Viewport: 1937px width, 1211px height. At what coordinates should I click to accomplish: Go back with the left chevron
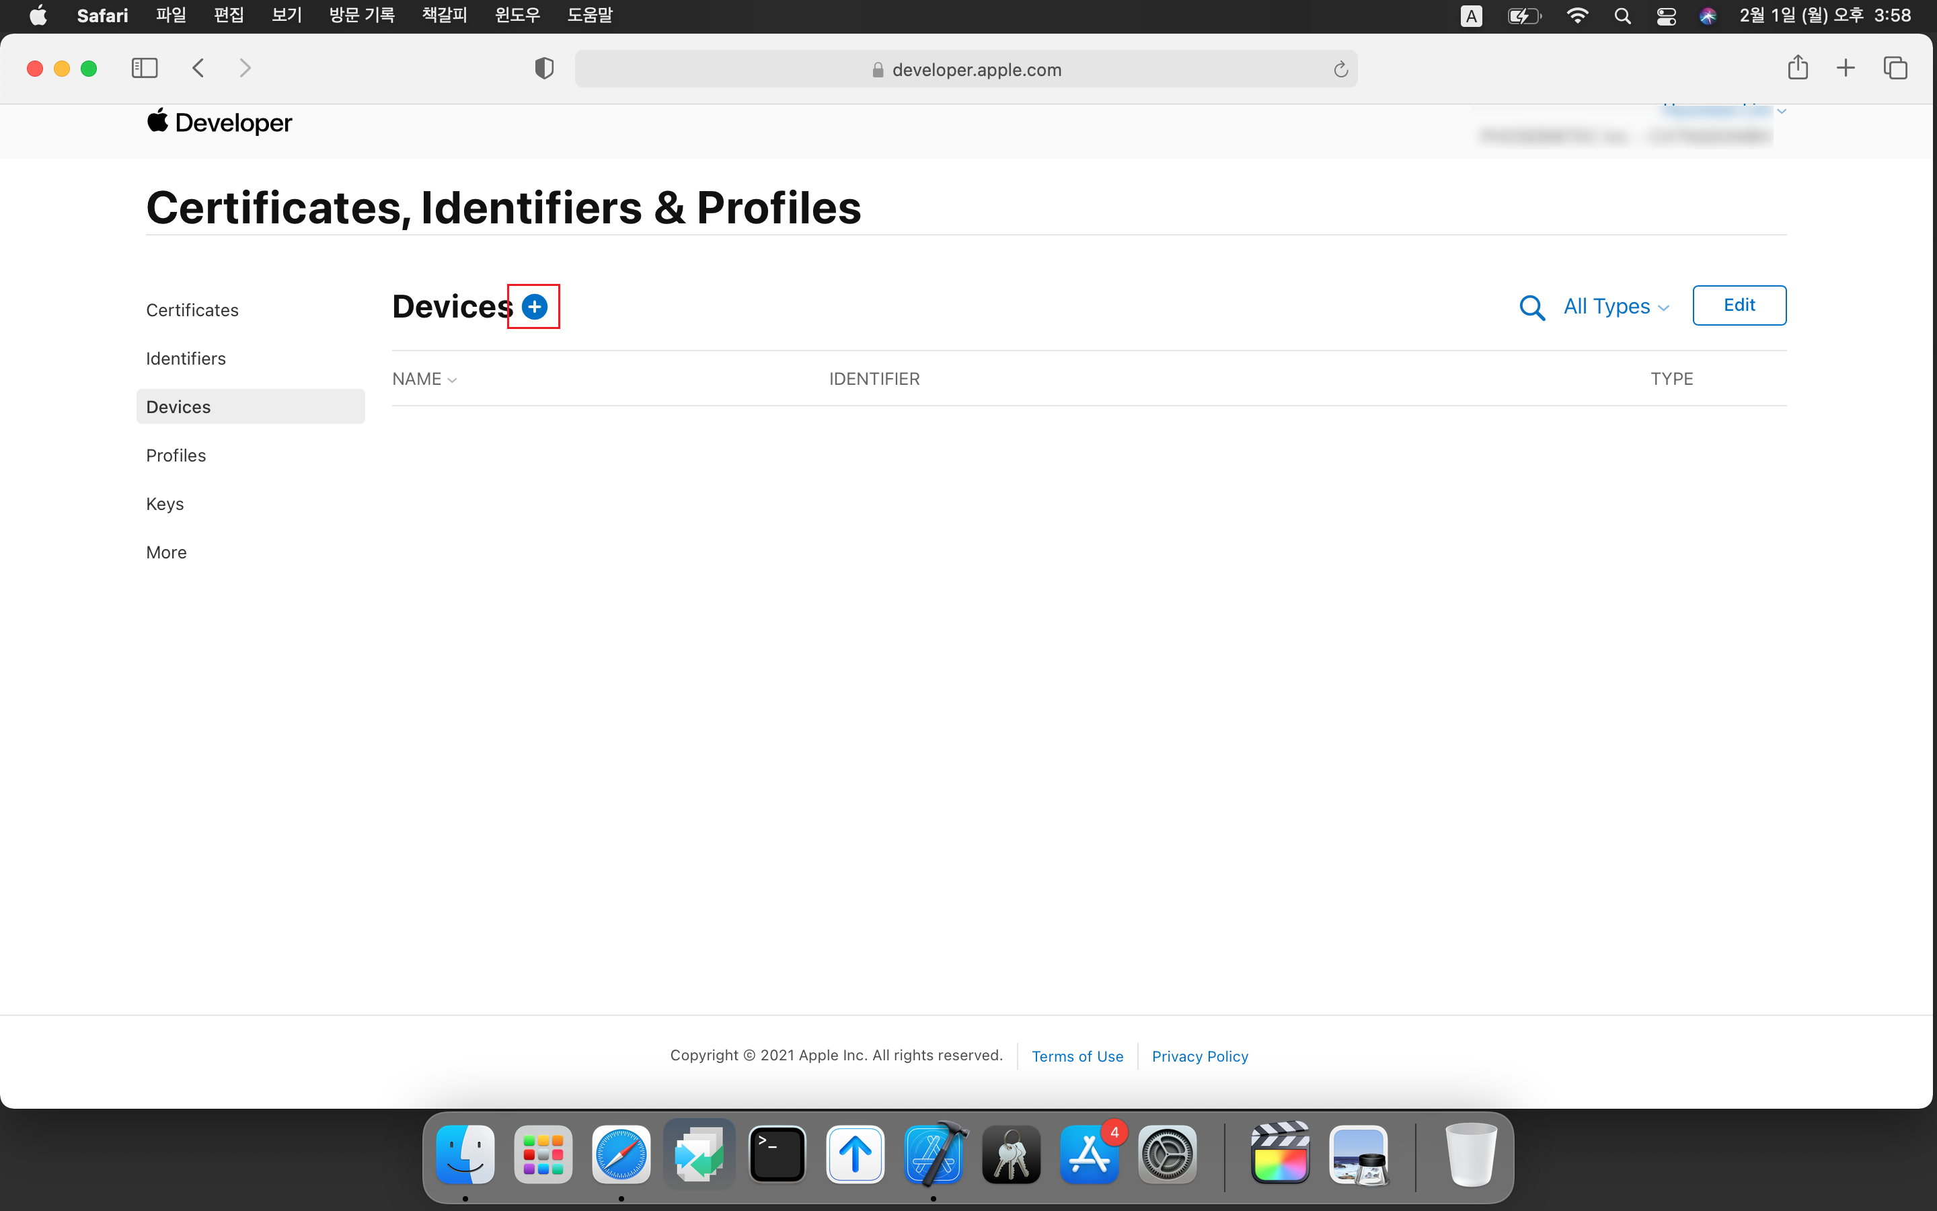(x=198, y=68)
